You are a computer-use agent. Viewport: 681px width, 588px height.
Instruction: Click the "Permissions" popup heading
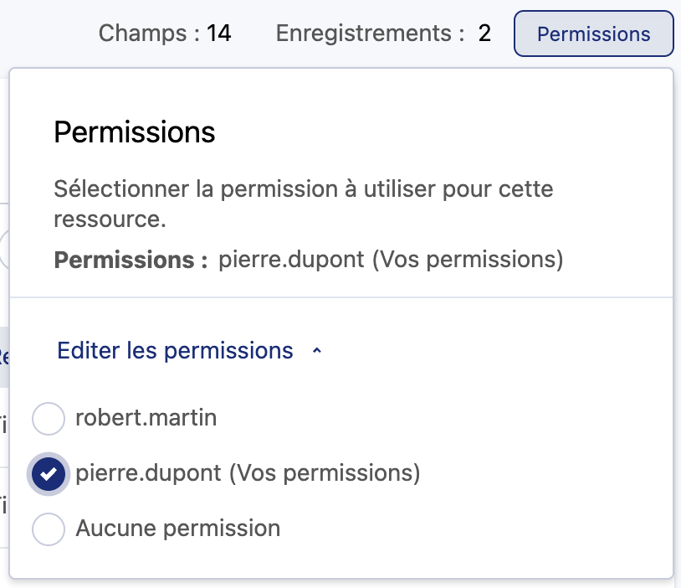134,132
